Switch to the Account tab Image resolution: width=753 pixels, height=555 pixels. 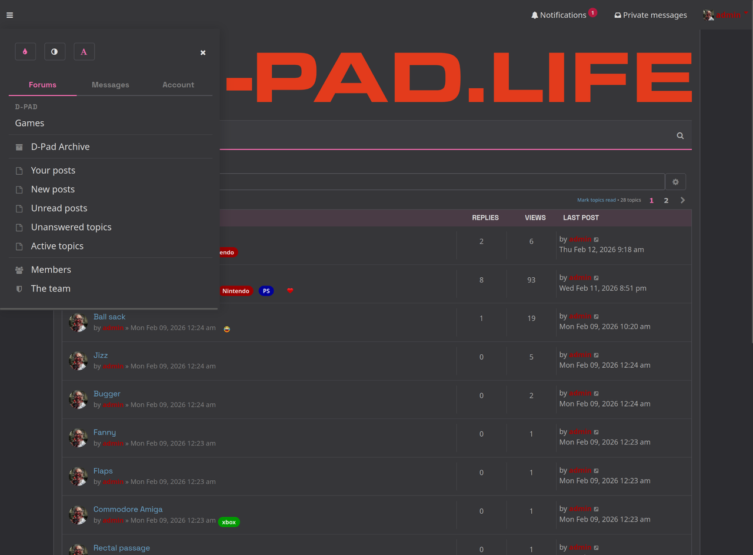pos(178,85)
